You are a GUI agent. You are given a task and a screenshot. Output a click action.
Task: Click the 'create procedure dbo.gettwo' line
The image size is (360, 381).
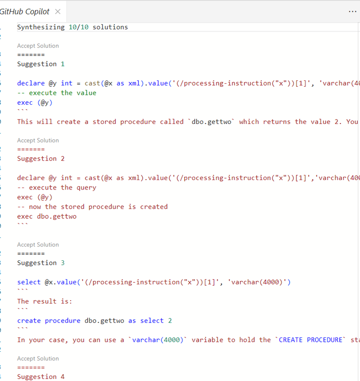(x=94, y=320)
